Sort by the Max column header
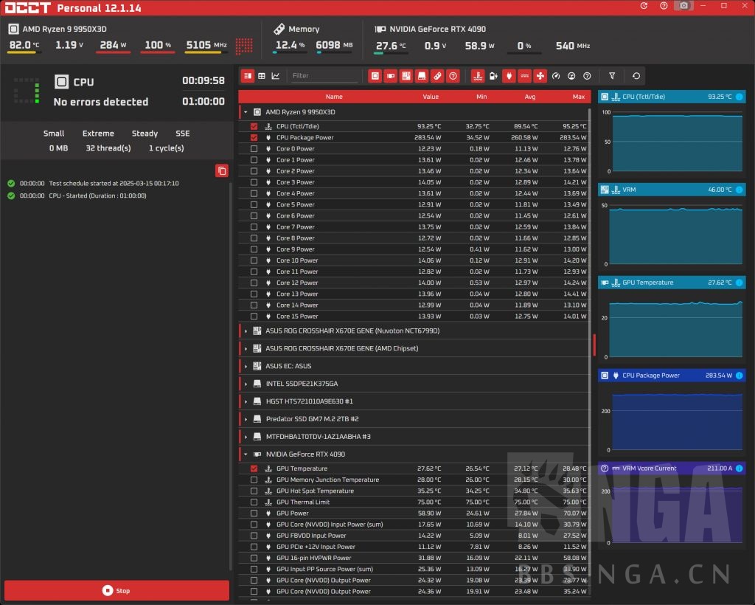Viewport: 755px width, 605px height. click(x=578, y=97)
